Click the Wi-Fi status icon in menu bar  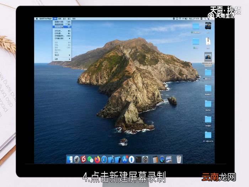[180, 19]
